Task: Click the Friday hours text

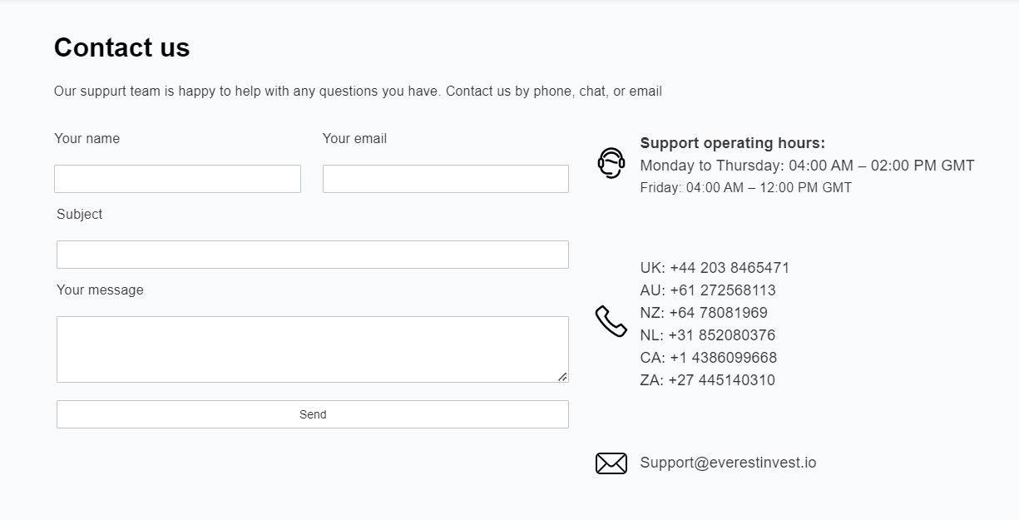Action: pyautogui.click(x=745, y=188)
